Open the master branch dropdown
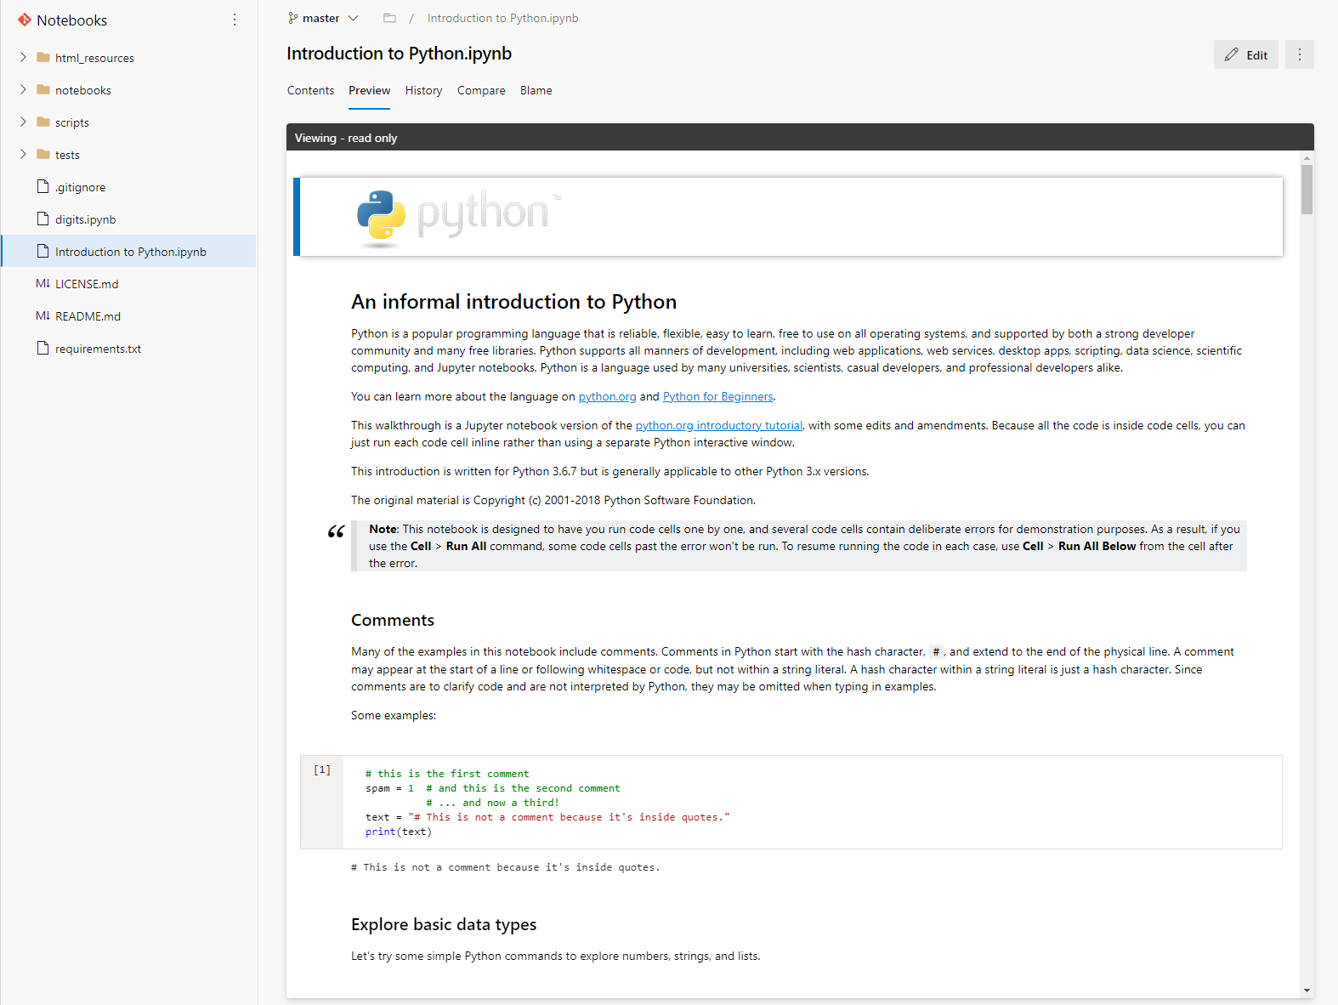Screen dimensions: 1338x1005 (323, 18)
